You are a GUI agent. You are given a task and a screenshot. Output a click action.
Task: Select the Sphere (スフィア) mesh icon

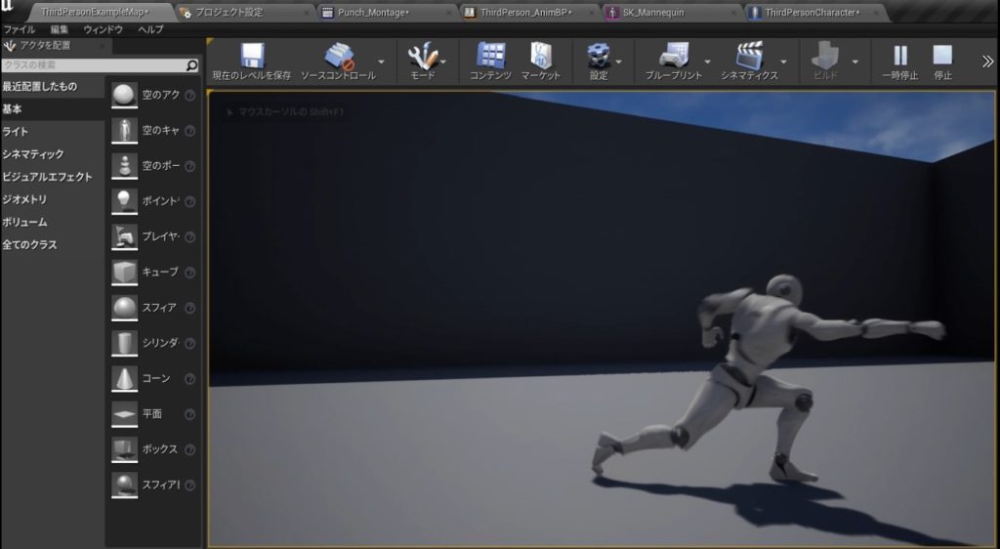coord(124,308)
